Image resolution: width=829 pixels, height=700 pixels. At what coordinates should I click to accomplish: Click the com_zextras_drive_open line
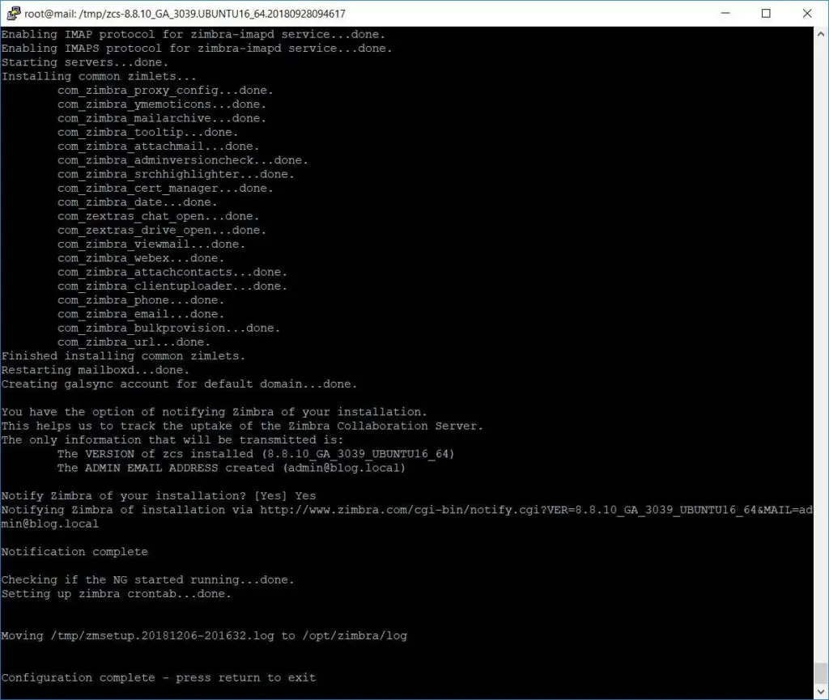[x=162, y=231]
